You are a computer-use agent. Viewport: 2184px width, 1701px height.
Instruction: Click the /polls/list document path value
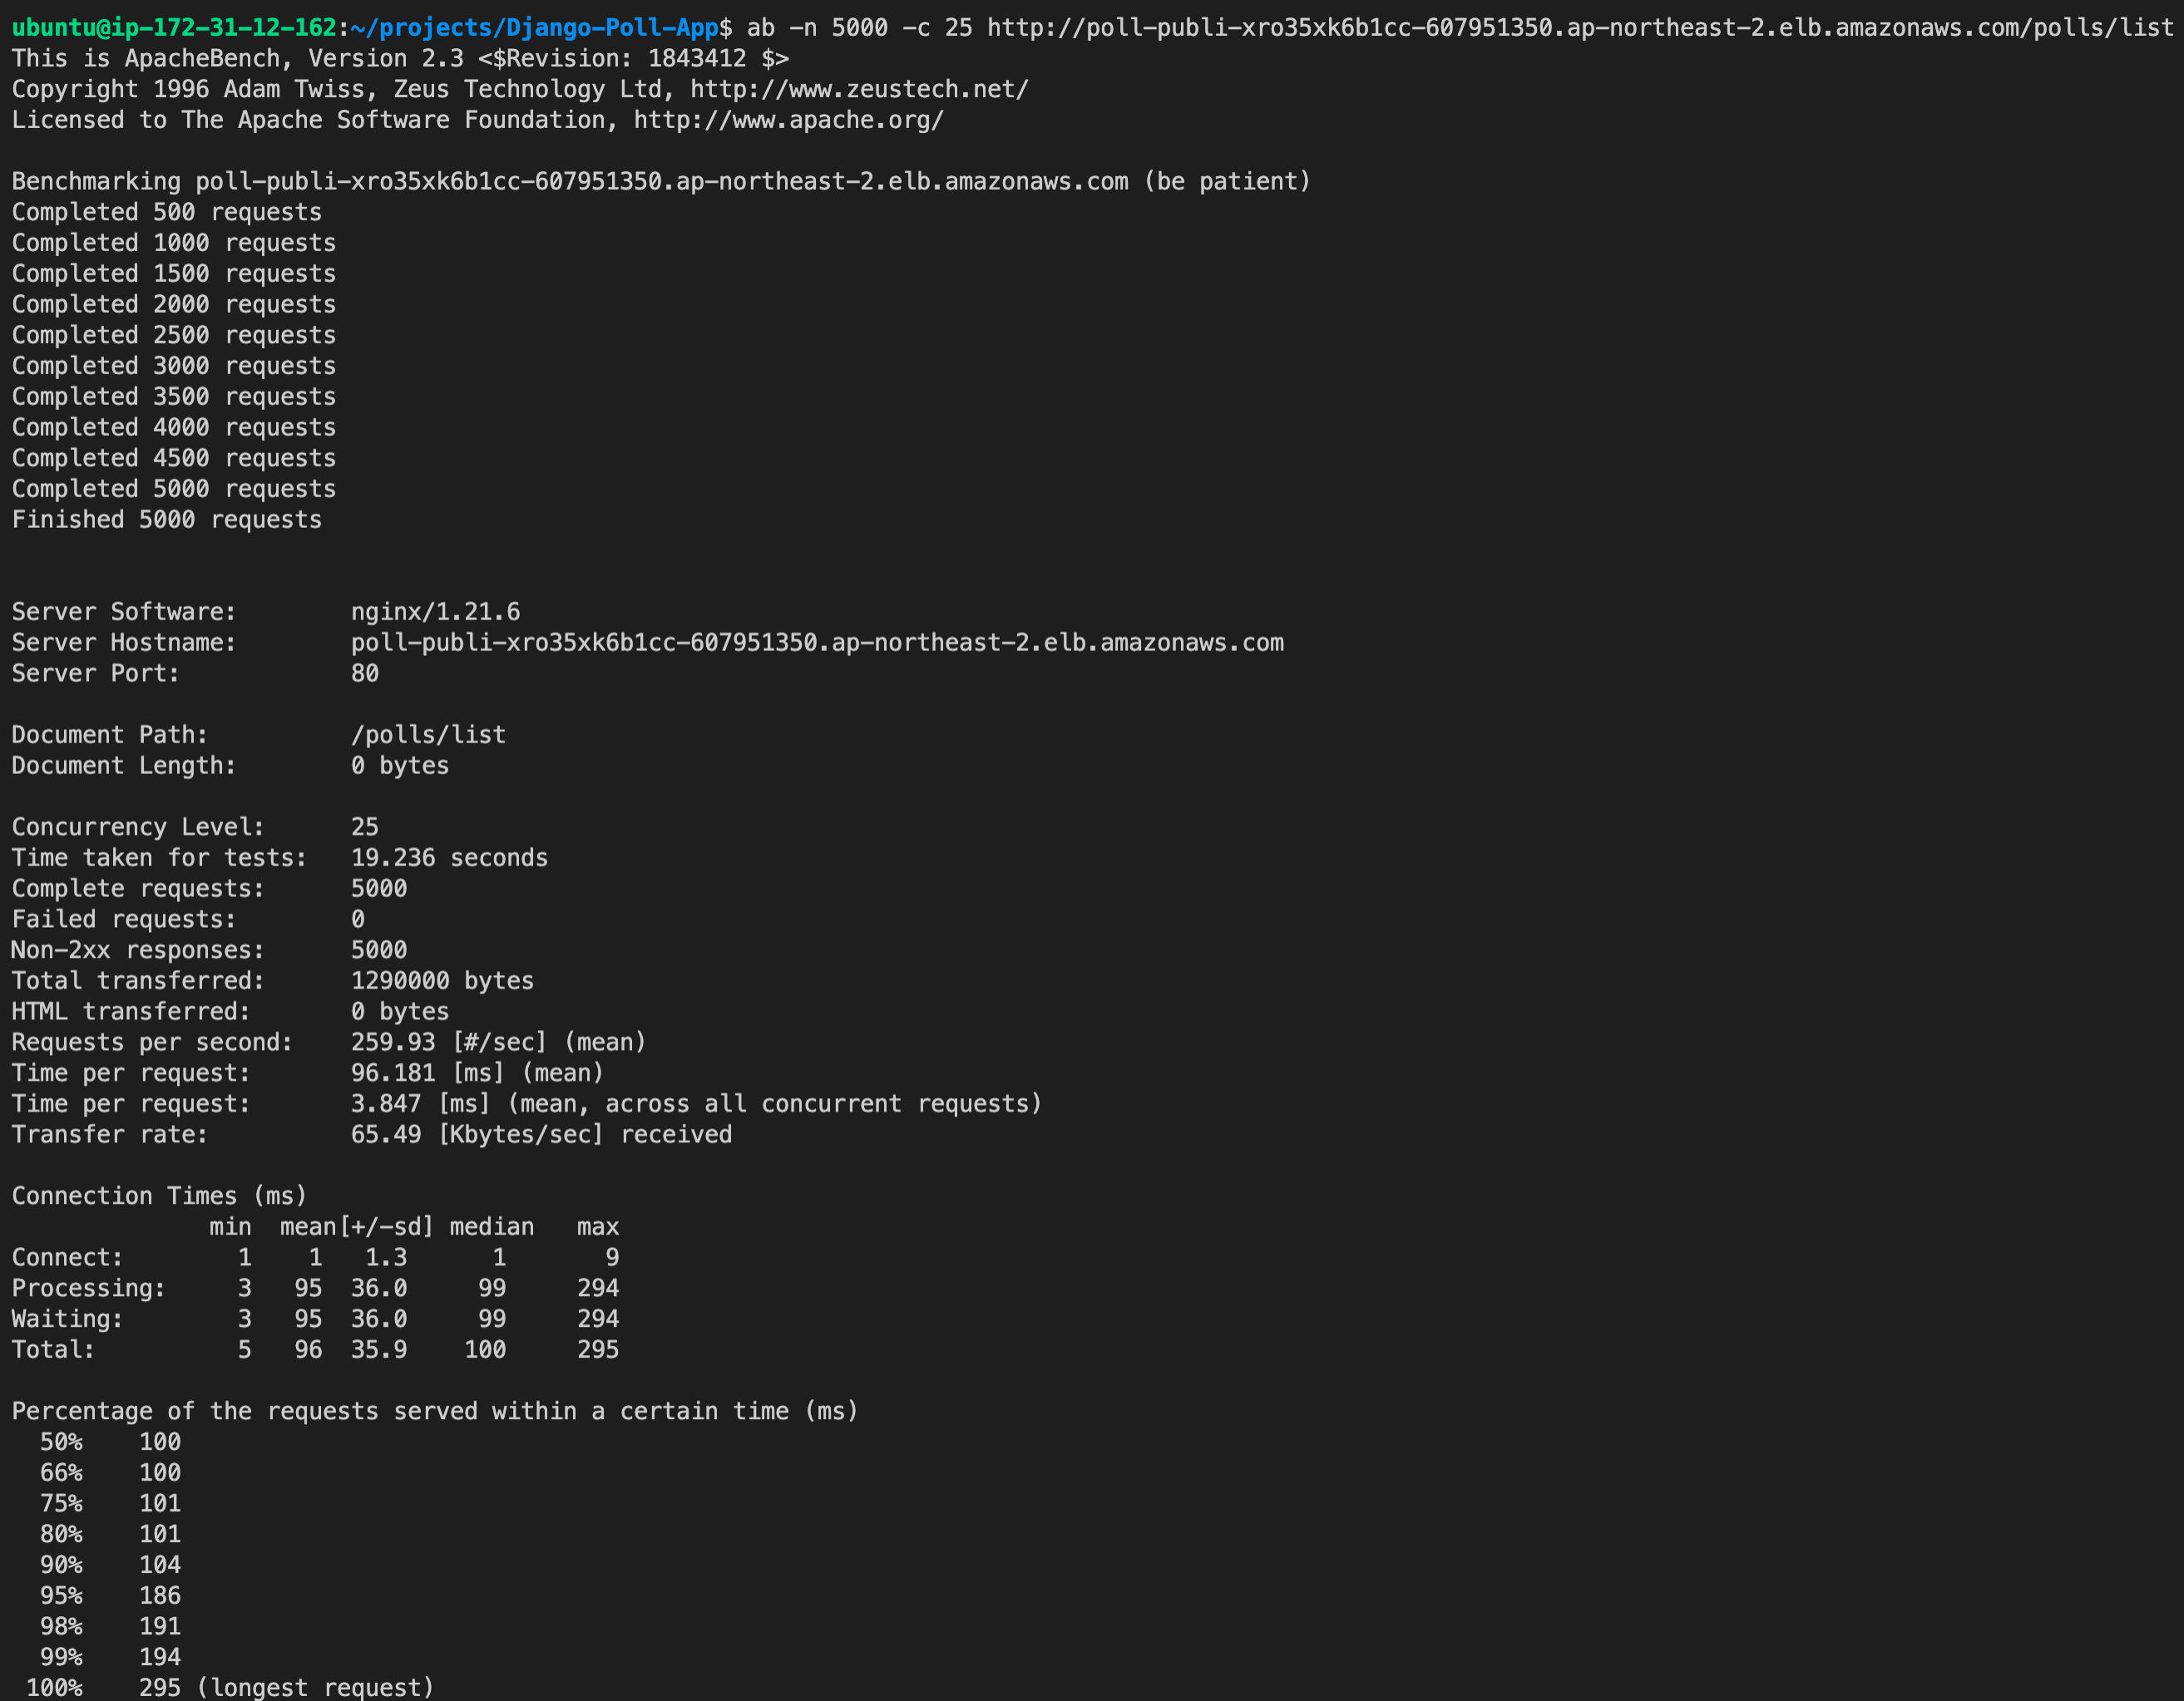pyautogui.click(x=428, y=735)
